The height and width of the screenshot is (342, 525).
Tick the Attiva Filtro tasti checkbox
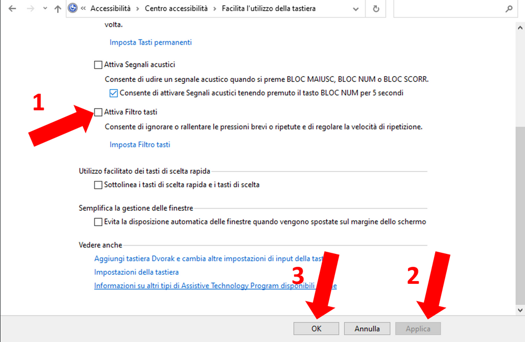coord(98,112)
